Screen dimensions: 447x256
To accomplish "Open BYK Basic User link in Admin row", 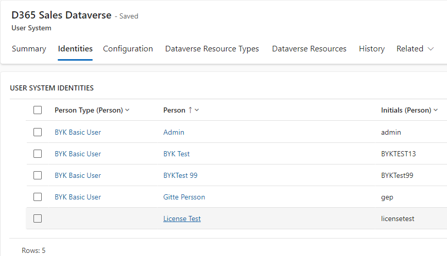I will 78,132.
